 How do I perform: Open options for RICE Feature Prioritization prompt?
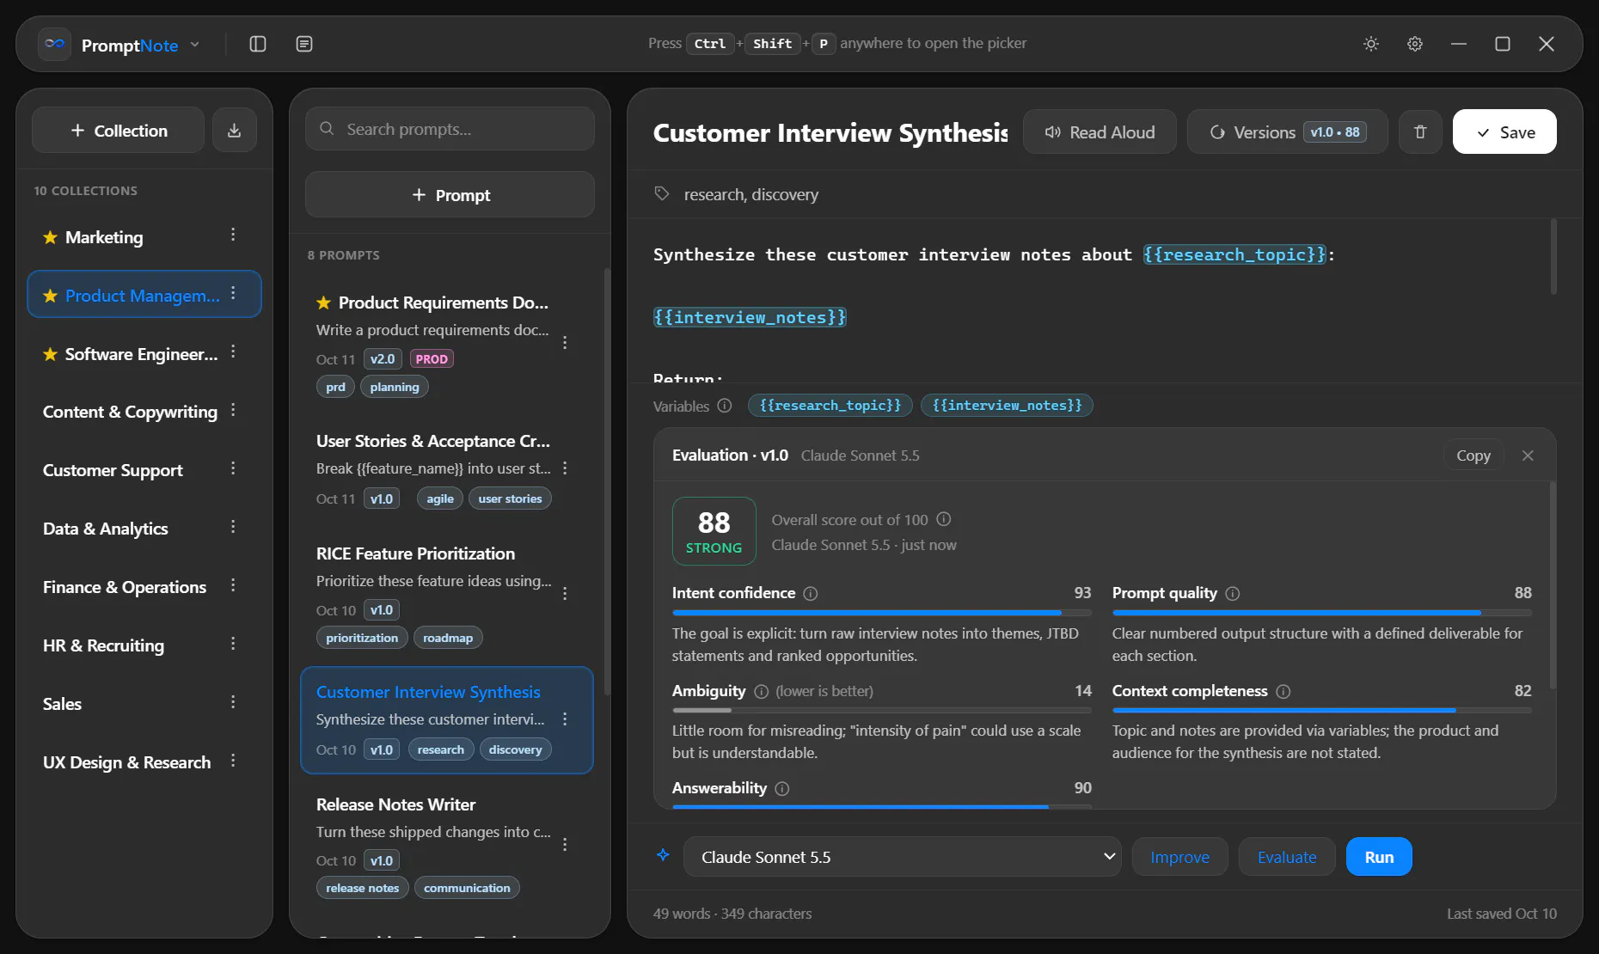point(565,594)
